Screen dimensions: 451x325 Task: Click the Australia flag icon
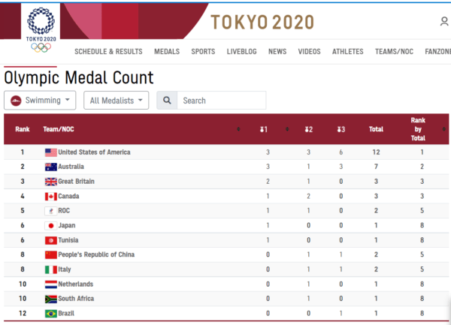(51, 167)
